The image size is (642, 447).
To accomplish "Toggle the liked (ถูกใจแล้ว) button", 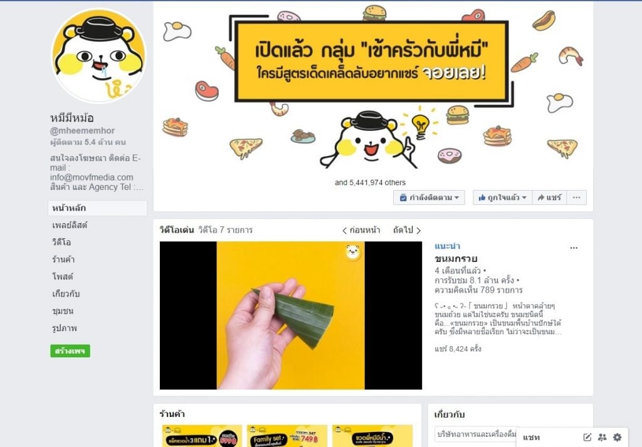I will point(502,197).
